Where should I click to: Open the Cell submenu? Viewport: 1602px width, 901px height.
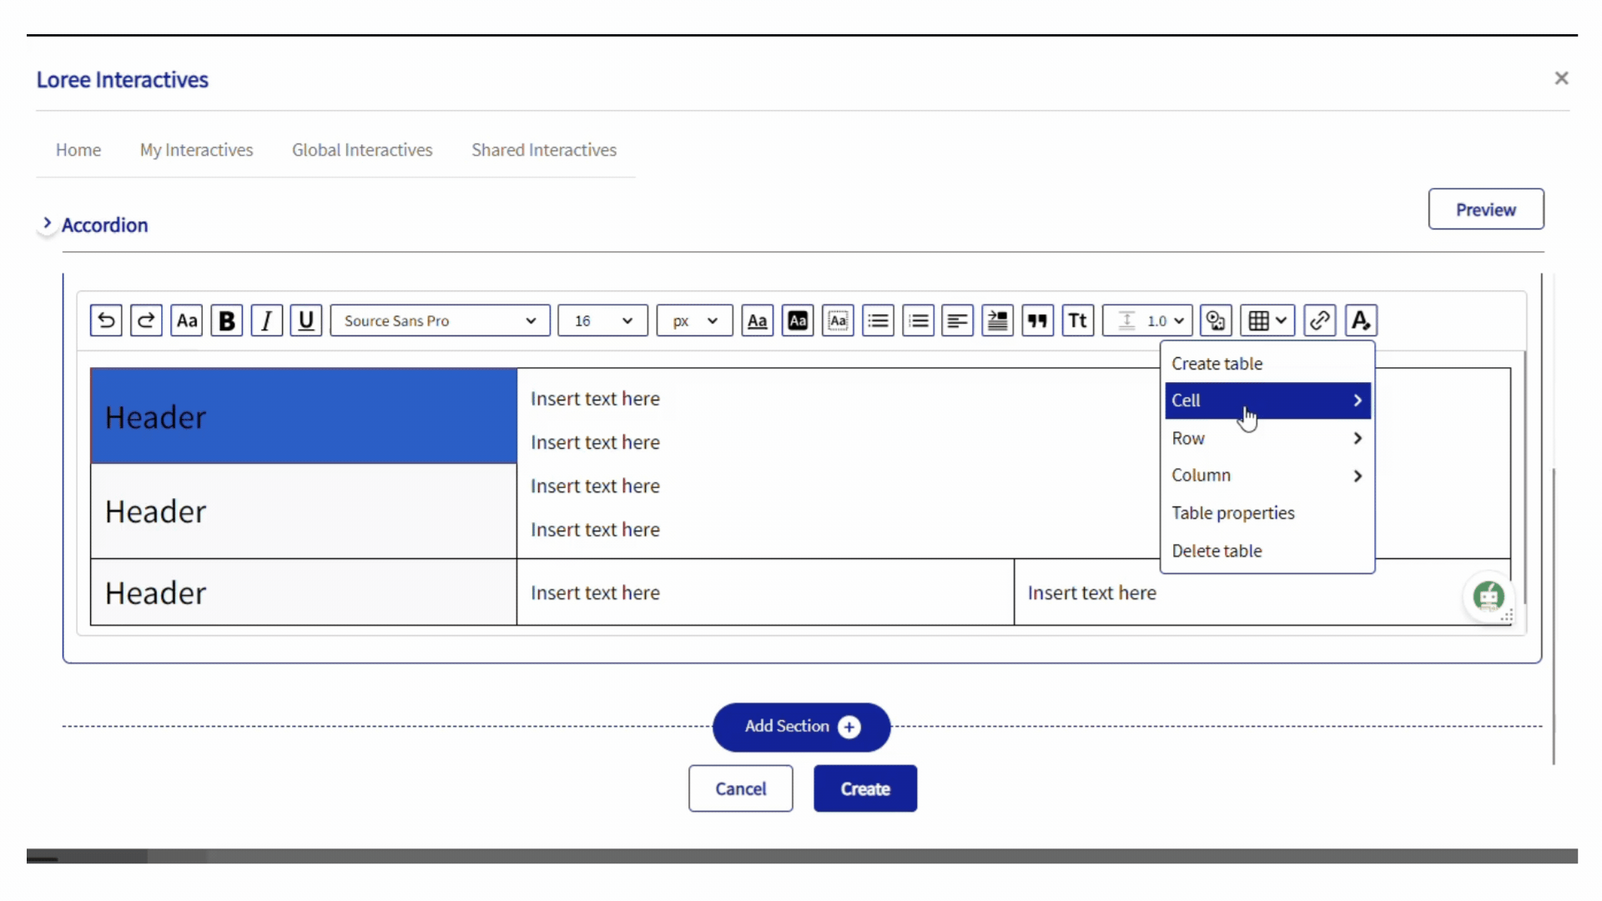[1267, 400]
